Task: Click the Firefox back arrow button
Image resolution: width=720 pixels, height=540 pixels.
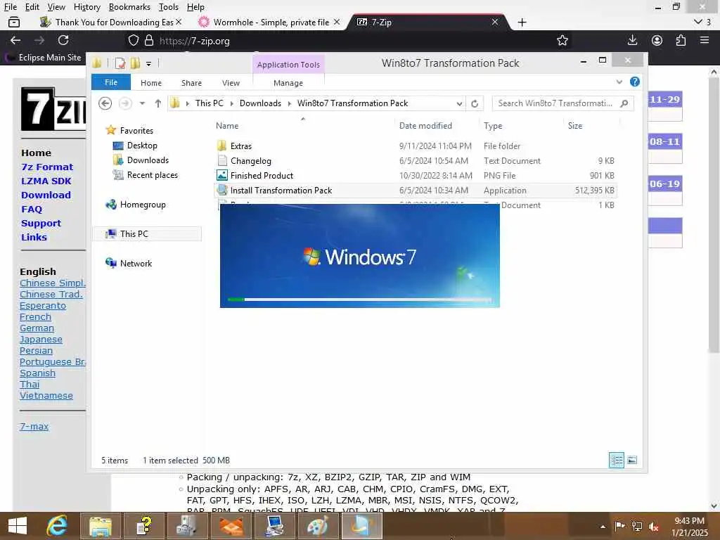Action: pyautogui.click(x=15, y=40)
